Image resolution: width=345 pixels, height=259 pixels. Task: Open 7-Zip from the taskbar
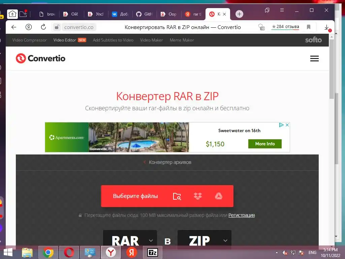[x=153, y=252]
